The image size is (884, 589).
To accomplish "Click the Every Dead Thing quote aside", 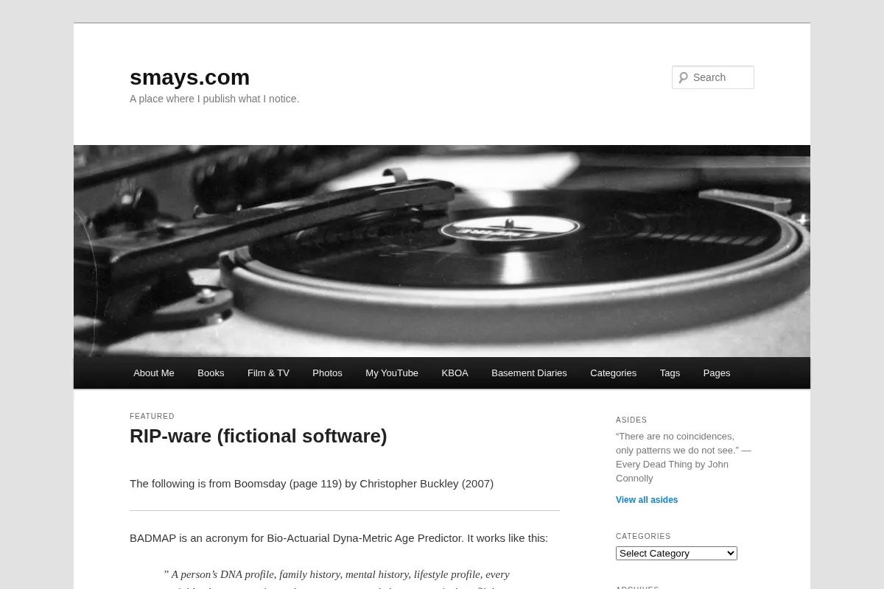I will point(684,457).
